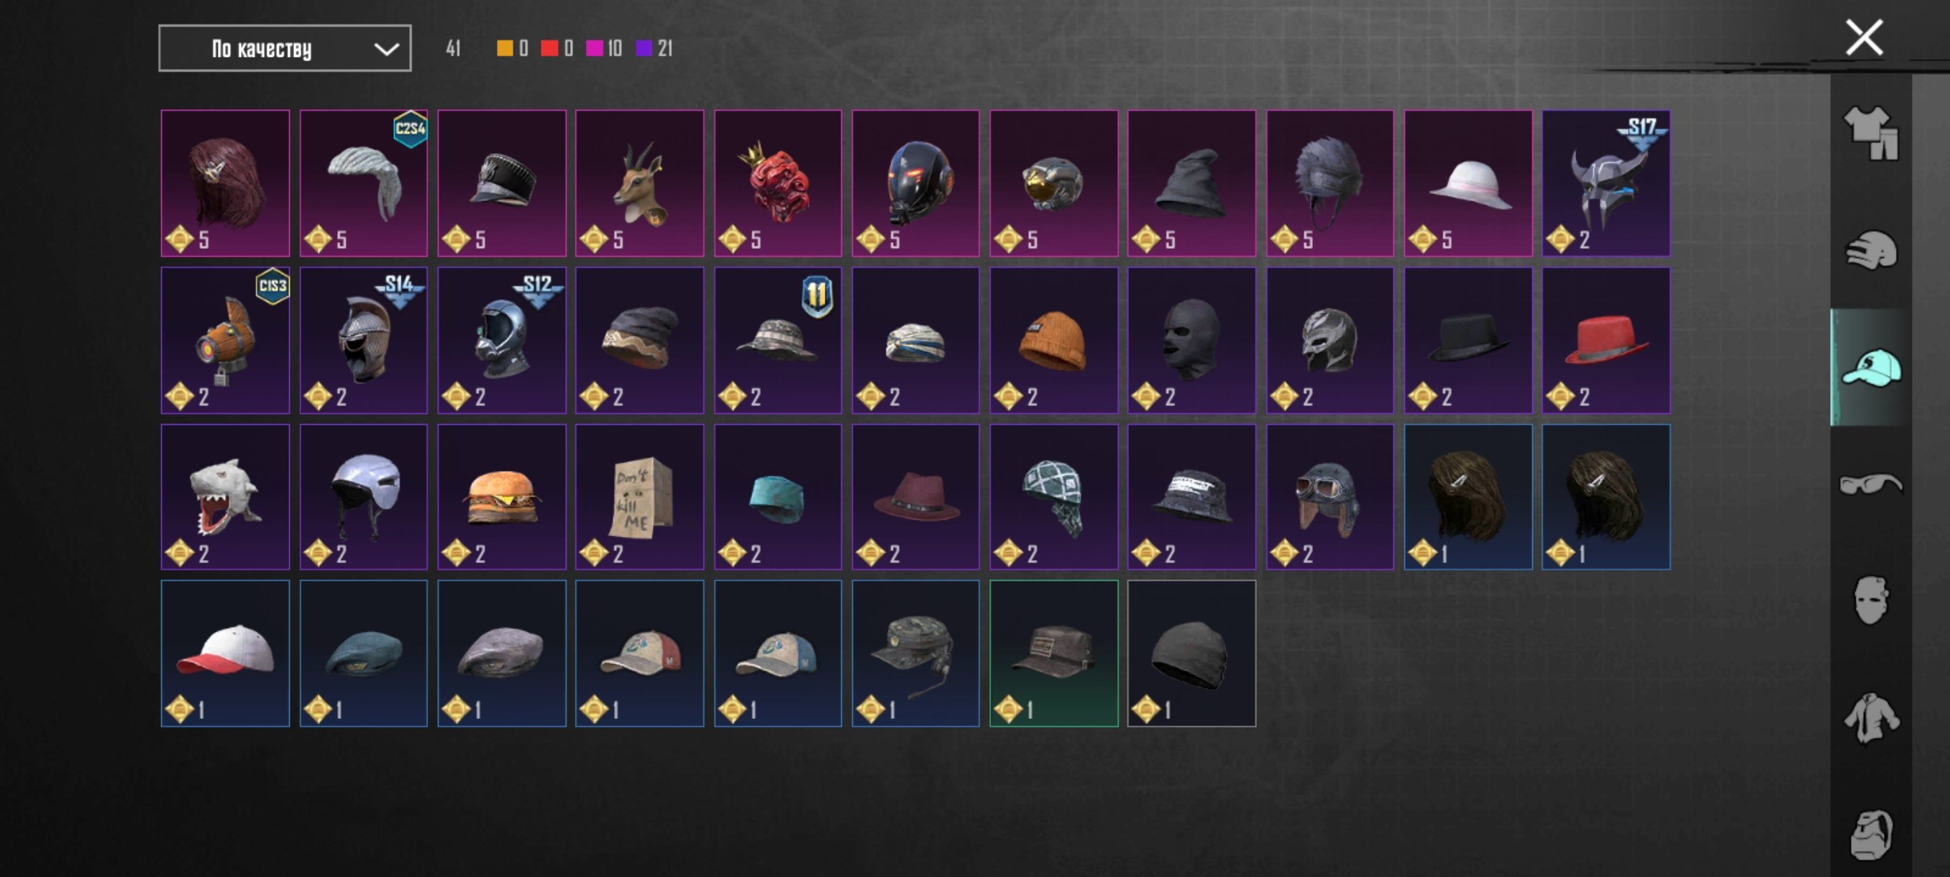Select the face mask category icon
Viewport: 1950px width, 877px height.
point(1872,600)
